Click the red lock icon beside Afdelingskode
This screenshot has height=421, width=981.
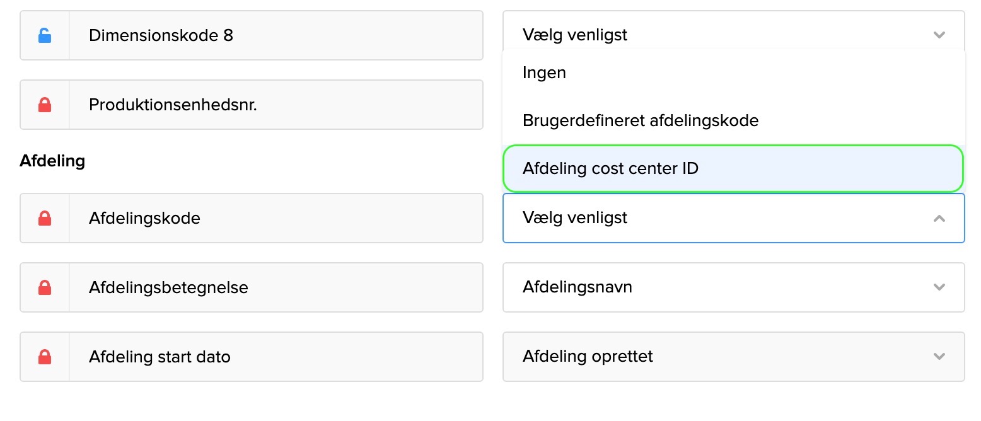coord(45,218)
